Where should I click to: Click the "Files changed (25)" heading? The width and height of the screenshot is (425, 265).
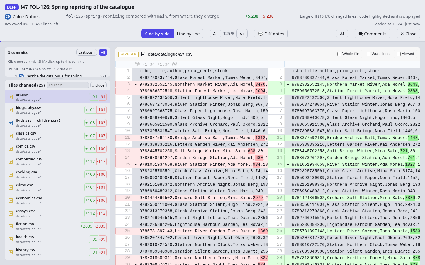[27, 85]
